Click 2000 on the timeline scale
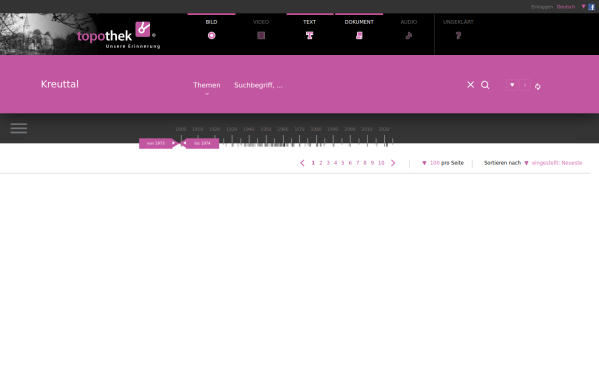This screenshot has width=599, height=374. (x=350, y=129)
